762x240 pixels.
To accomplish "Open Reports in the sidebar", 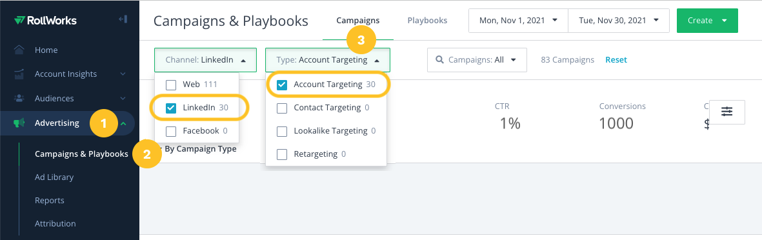I will coord(50,200).
